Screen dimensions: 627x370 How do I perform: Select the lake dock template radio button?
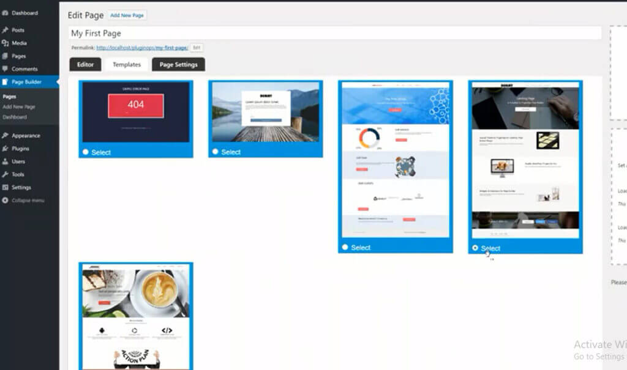point(216,152)
